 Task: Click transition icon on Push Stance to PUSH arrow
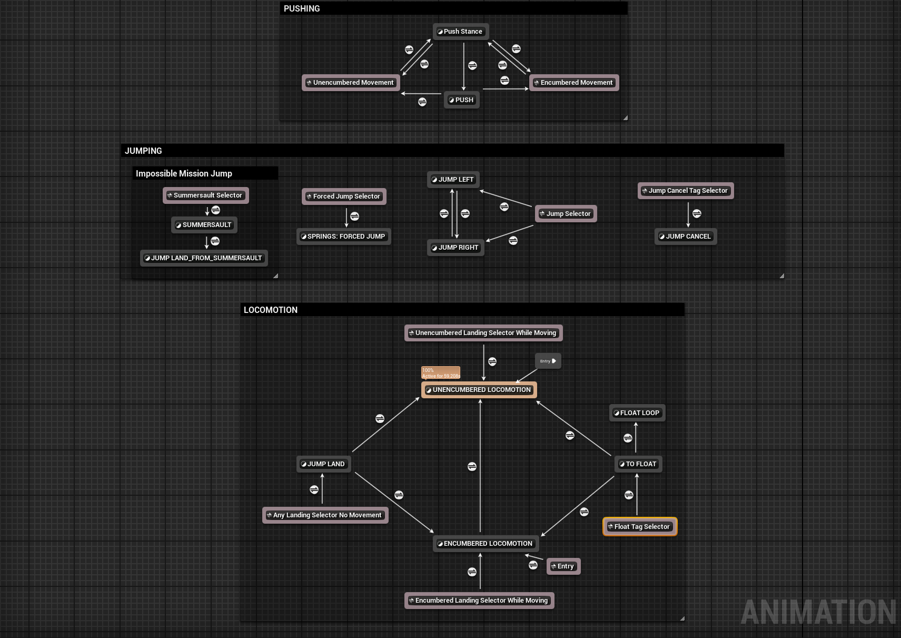(472, 65)
